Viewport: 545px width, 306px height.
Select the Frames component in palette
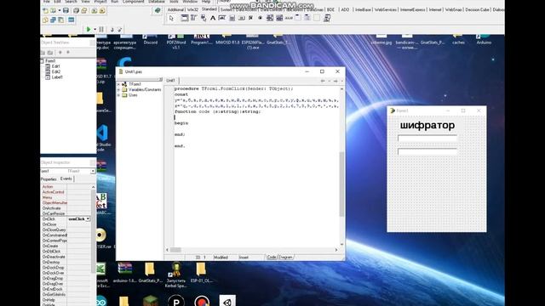click(x=185, y=18)
